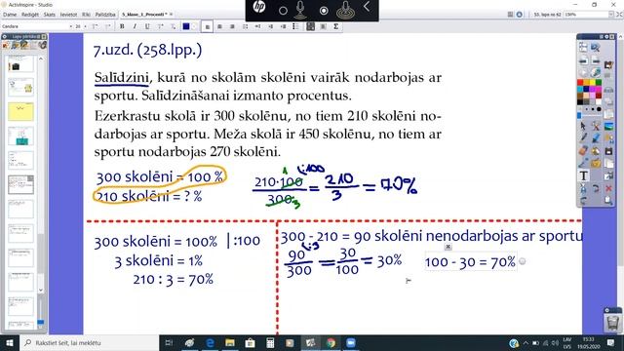
Task: Adjust the thumbnail size slider
Action: point(41,322)
